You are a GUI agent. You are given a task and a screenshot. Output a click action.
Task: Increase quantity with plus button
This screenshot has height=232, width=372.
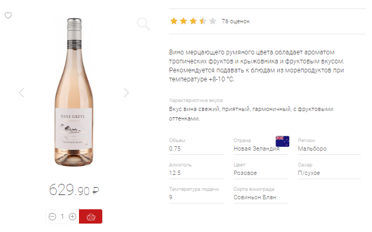pyautogui.click(x=73, y=217)
